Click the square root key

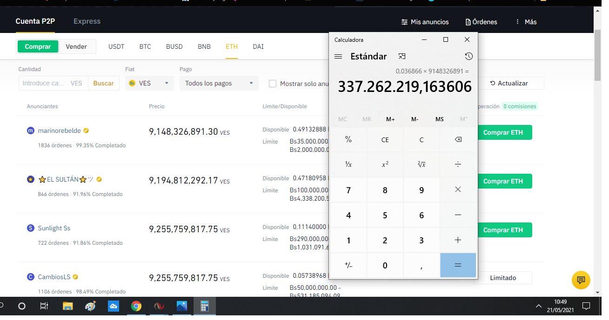(422, 164)
